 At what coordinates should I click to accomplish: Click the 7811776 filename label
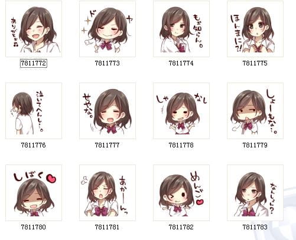tap(34, 145)
